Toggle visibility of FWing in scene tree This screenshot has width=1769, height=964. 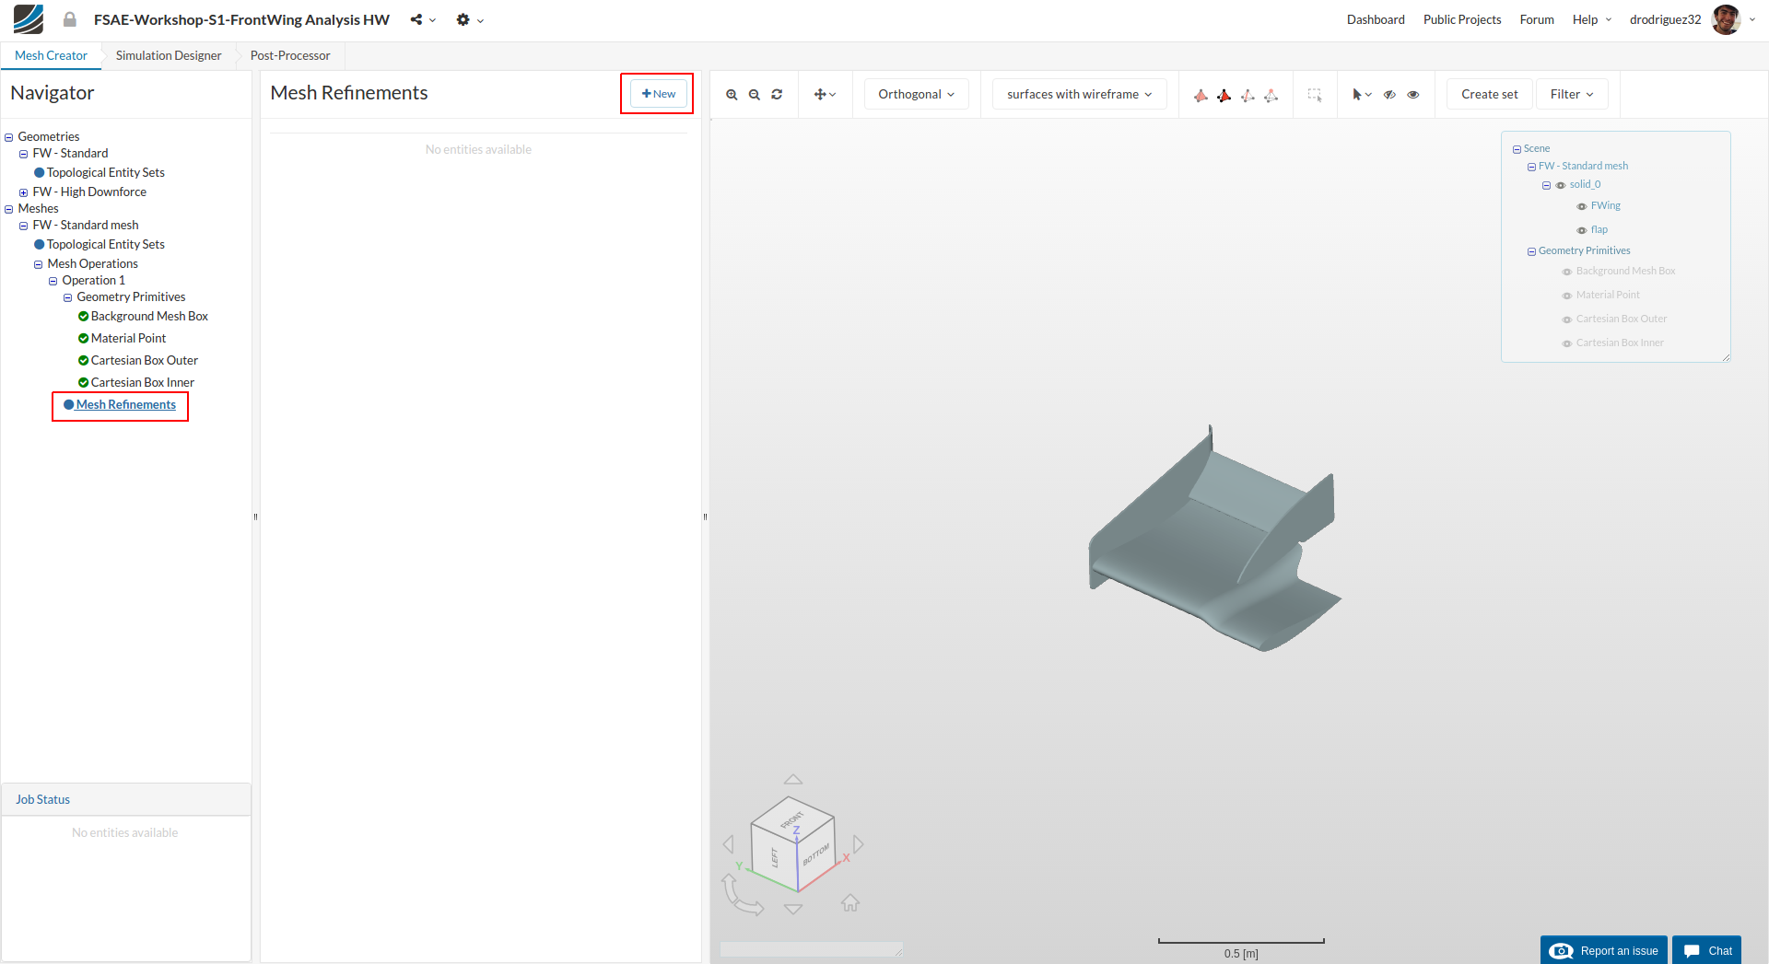click(1582, 206)
